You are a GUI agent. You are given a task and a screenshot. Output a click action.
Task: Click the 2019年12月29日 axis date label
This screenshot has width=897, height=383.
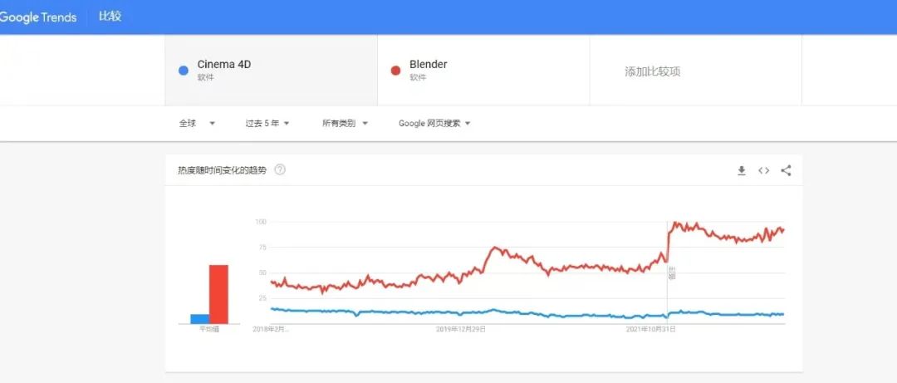[x=461, y=329]
